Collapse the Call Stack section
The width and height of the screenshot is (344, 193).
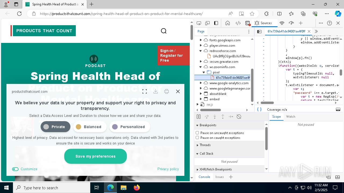(x=197, y=154)
